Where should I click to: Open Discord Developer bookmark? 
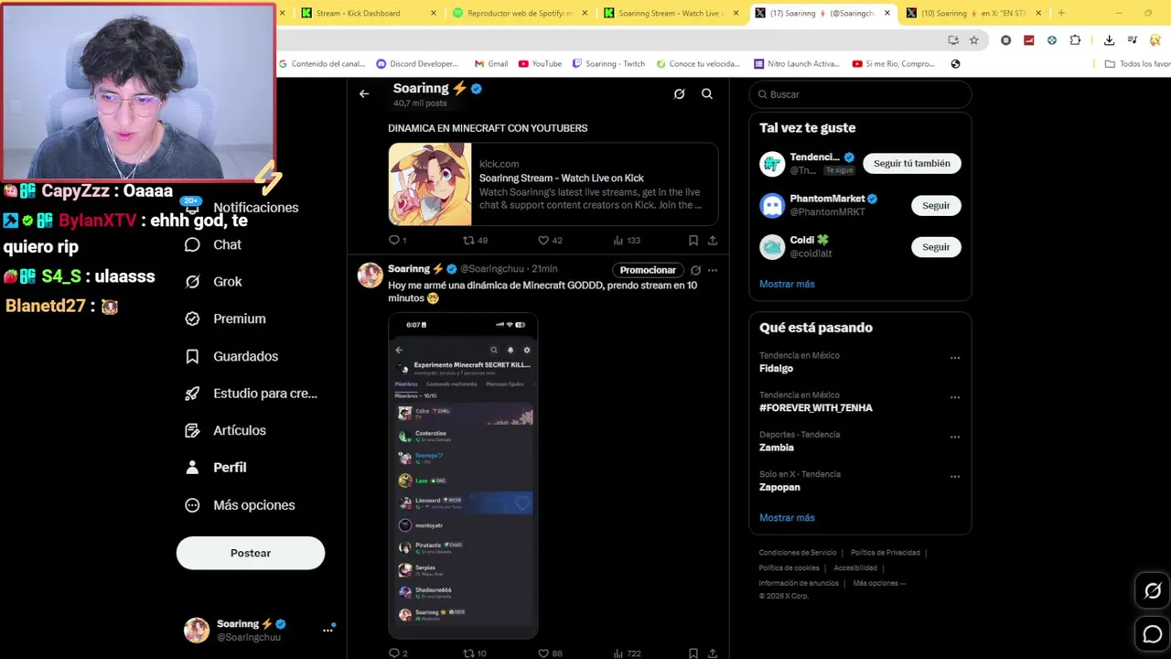click(x=417, y=64)
